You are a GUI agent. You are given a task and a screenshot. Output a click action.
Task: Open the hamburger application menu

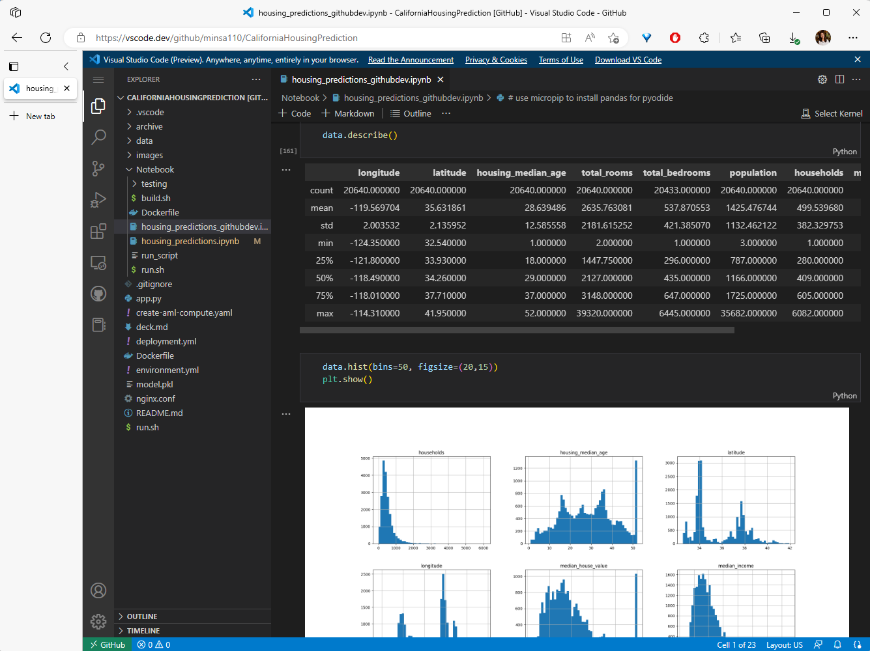[x=98, y=79]
